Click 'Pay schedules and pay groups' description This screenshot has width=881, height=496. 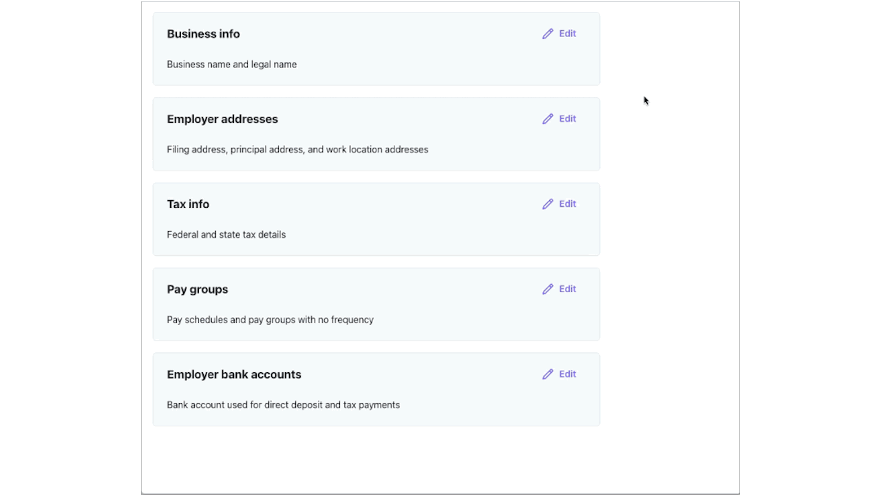tap(270, 320)
